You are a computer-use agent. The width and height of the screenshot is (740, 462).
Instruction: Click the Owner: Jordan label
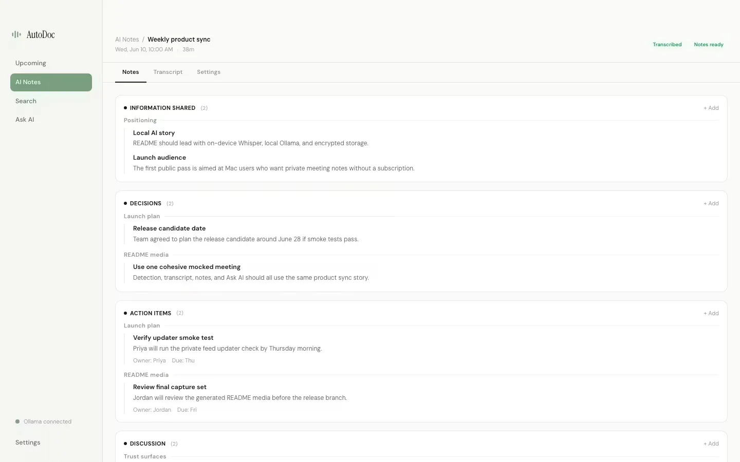(152, 410)
